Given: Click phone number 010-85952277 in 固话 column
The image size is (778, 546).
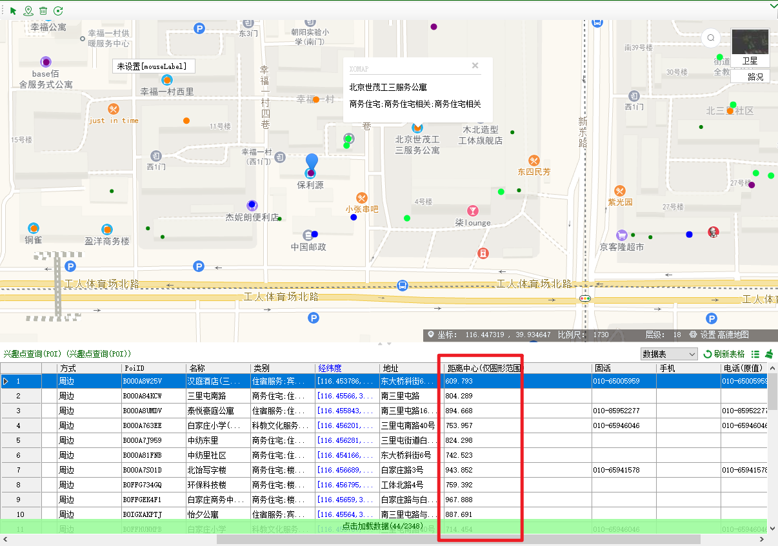Looking at the screenshot, I should (617, 411).
